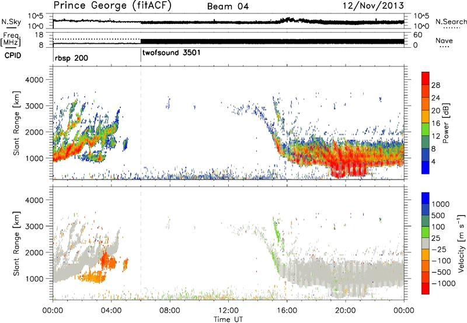Viewport: 467px width, 323px height.
Task: Click the 'rbsp 200' CPID label
Action: tap(71, 58)
